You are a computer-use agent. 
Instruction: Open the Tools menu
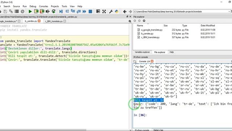[65, 6]
